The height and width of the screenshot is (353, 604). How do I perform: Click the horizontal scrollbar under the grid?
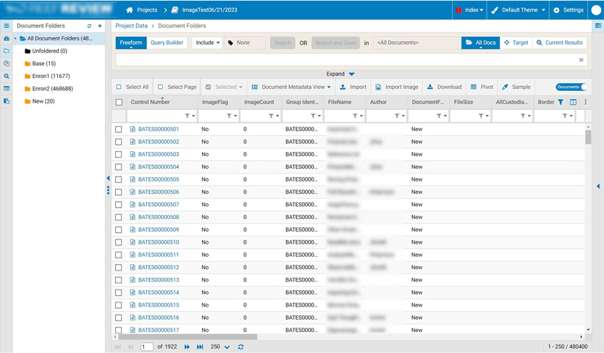188,337
